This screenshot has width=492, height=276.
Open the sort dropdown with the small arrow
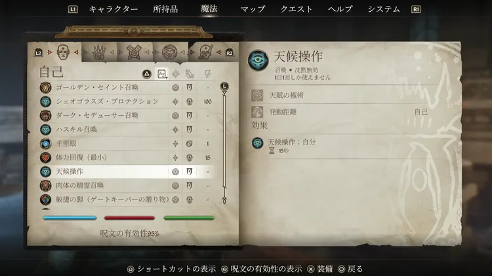tap(162, 74)
